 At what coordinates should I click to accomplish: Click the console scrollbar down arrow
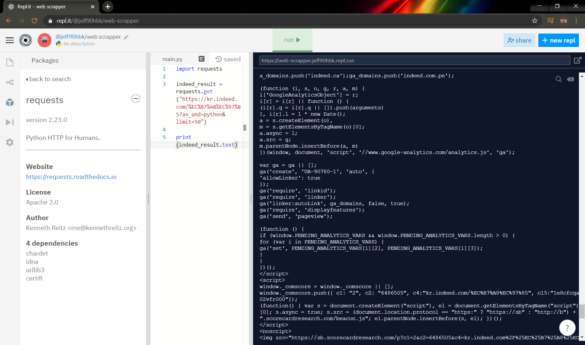coord(582,337)
